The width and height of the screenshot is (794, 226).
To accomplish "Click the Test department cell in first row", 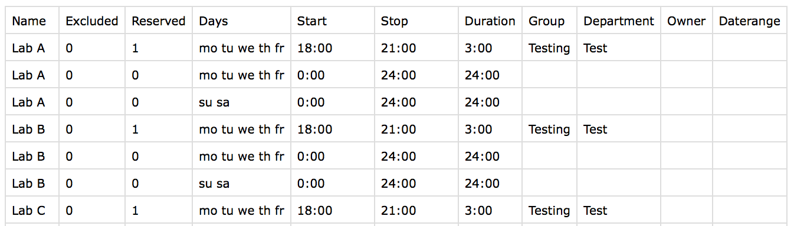I will pos(619,48).
